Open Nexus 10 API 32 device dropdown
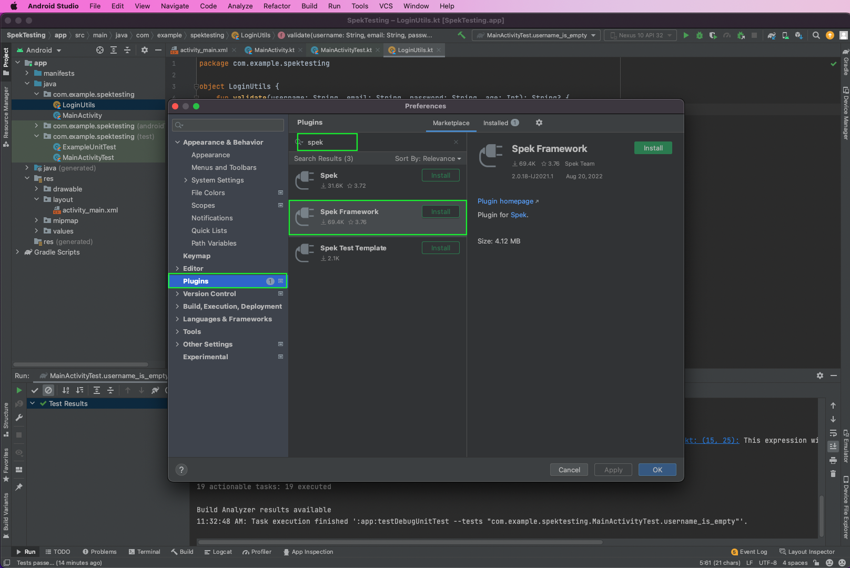This screenshot has height=568, width=850. pyautogui.click(x=641, y=35)
